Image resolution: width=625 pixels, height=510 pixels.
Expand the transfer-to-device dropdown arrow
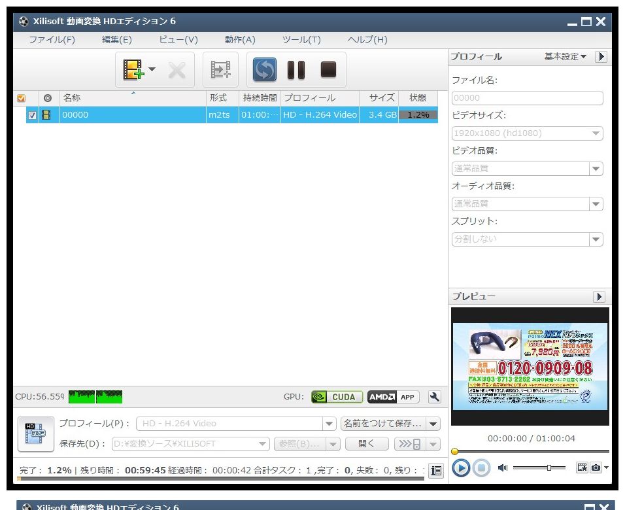433,444
